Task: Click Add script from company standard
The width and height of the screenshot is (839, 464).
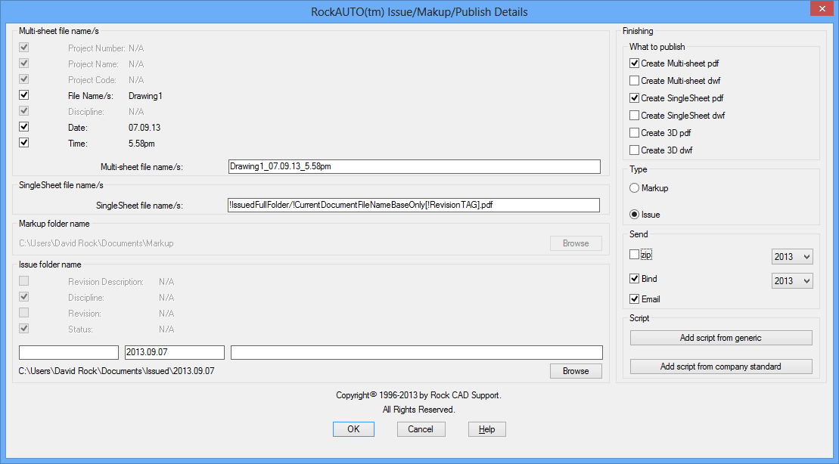Action: coord(721,367)
